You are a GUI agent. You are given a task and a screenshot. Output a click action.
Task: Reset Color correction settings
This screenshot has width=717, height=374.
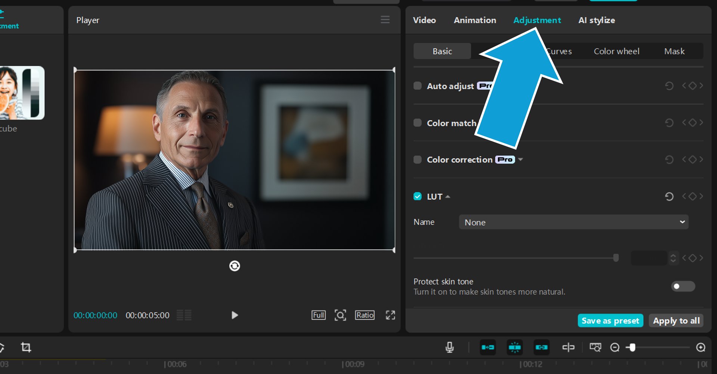(x=669, y=159)
